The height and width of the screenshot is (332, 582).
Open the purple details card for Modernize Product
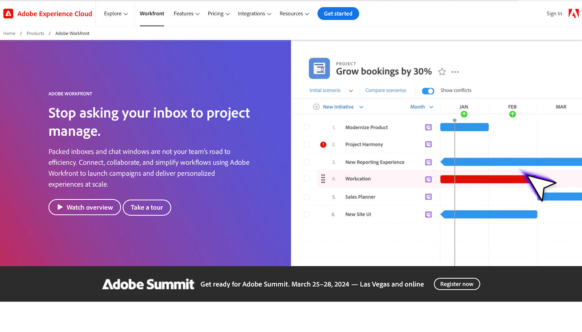pyautogui.click(x=428, y=127)
